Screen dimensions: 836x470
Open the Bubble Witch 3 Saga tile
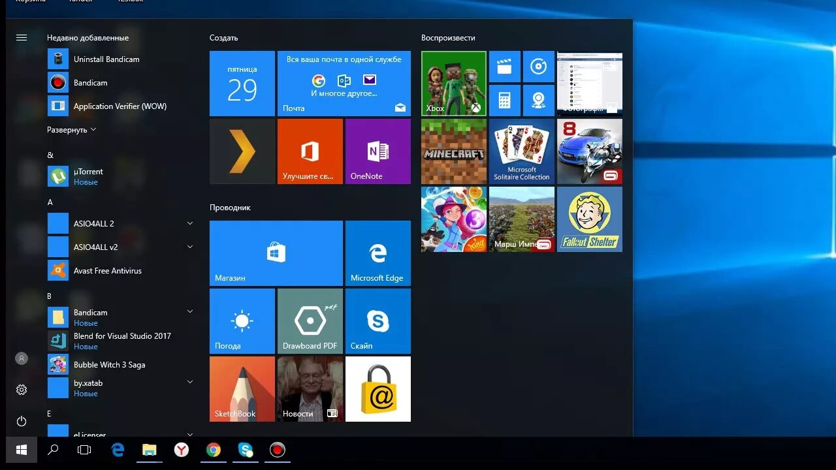pos(454,219)
